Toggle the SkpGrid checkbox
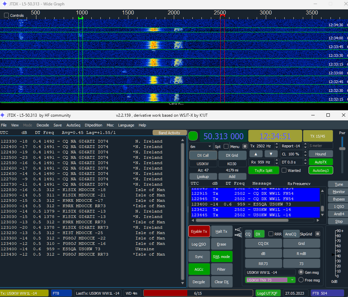This screenshot has width=348, height=297. (x=318, y=234)
